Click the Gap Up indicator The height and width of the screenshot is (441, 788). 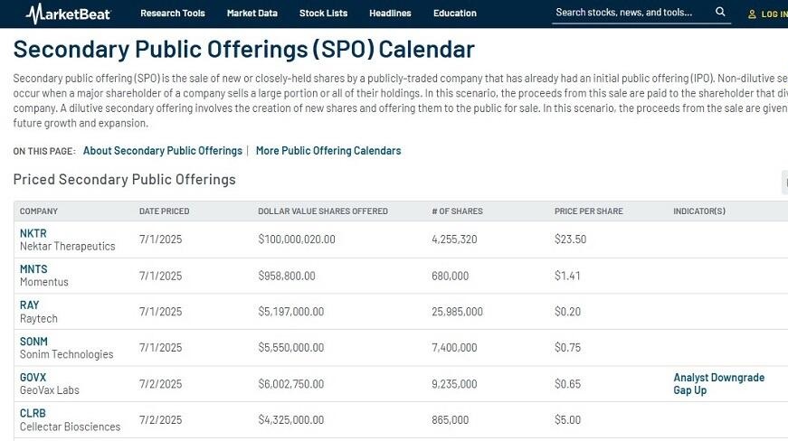point(689,390)
